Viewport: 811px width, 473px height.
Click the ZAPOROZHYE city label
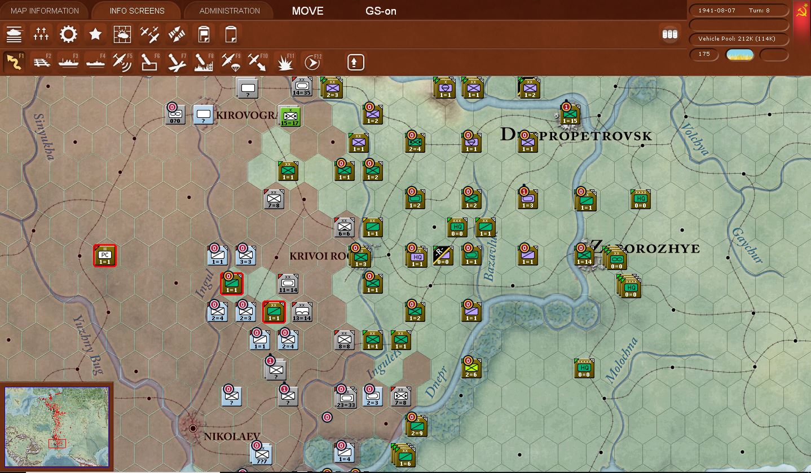point(645,248)
